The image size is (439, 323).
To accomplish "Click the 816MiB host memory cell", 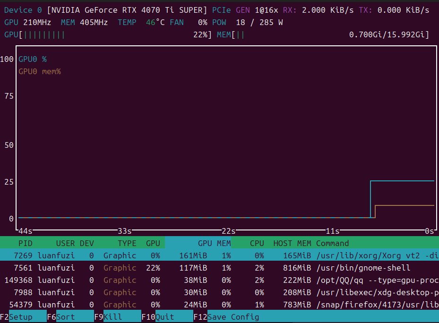I will [297, 268].
